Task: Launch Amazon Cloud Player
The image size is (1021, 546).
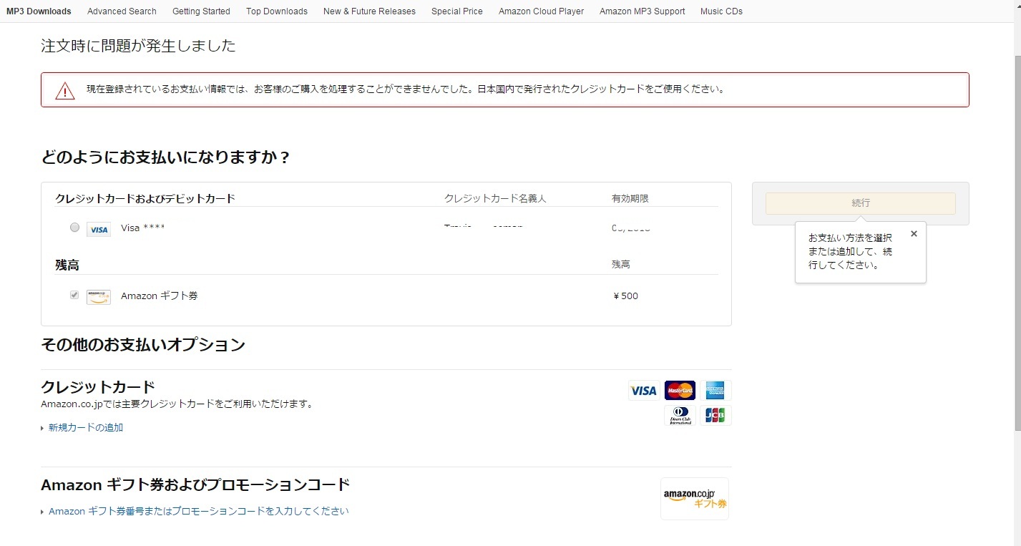Action: 541,11
